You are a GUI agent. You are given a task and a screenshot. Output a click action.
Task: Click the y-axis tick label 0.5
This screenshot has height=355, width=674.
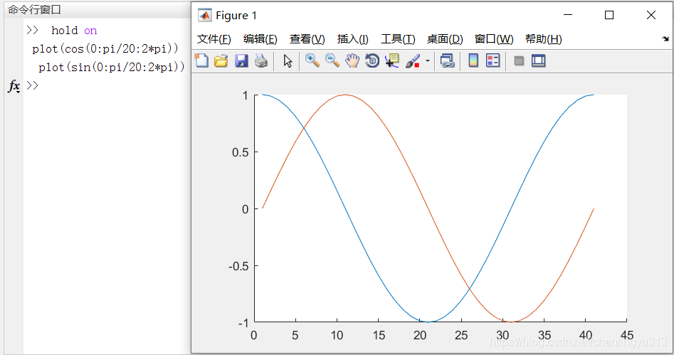(241, 152)
